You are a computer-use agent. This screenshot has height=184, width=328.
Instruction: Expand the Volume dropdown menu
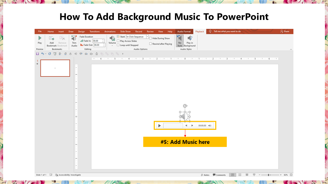[112, 45]
